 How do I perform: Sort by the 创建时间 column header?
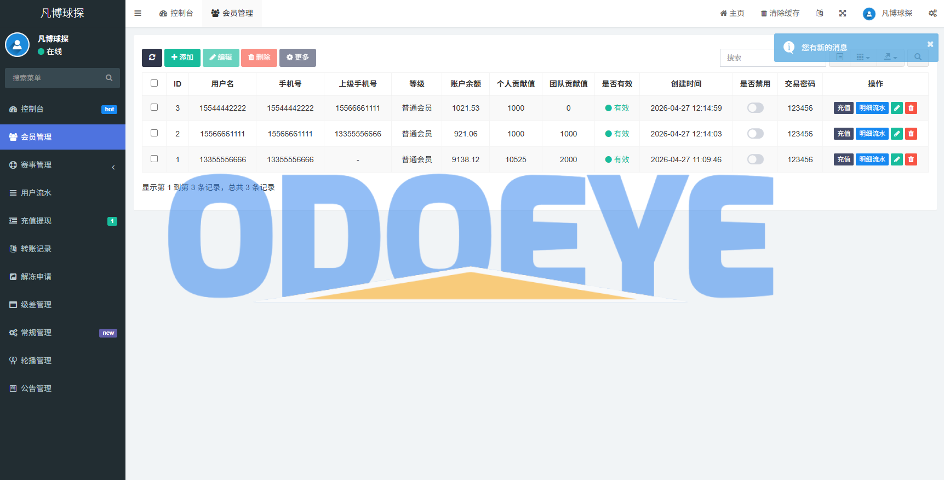coord(686,84)
